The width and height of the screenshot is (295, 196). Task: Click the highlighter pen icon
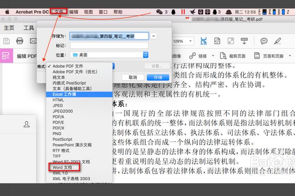[278, 41]
